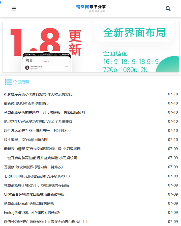Screen dimensions: 181x226
Task: Open 一键开启电脑高性能 article
Action: tap(40, 158)
